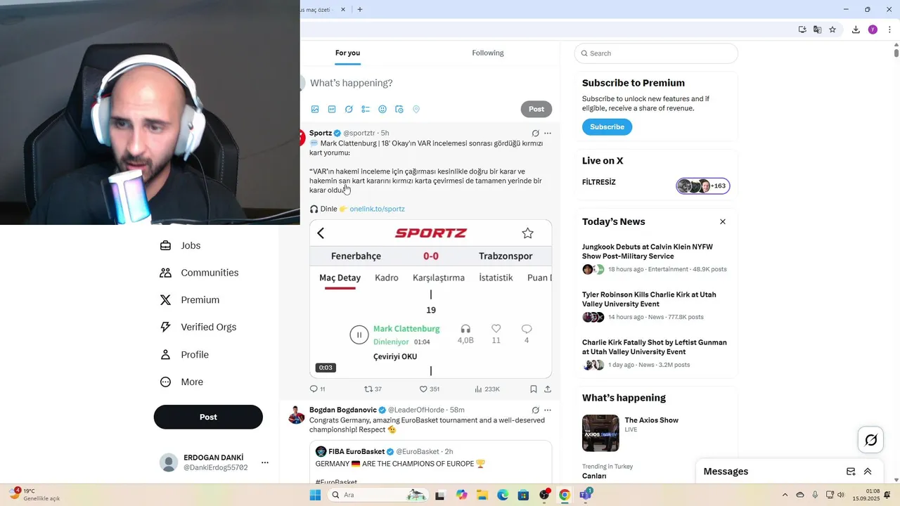Reply to the Sportz post
Screen dimensions: 900x506
[317, 389]
